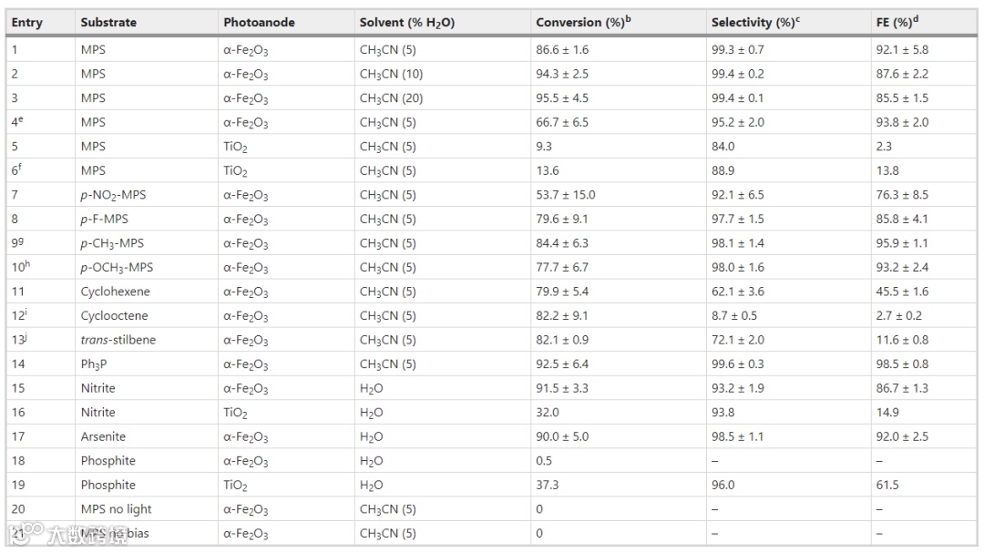984x553 pixels.
Task: Select the MPS no light cell
Action: click(x=116, y=509)
